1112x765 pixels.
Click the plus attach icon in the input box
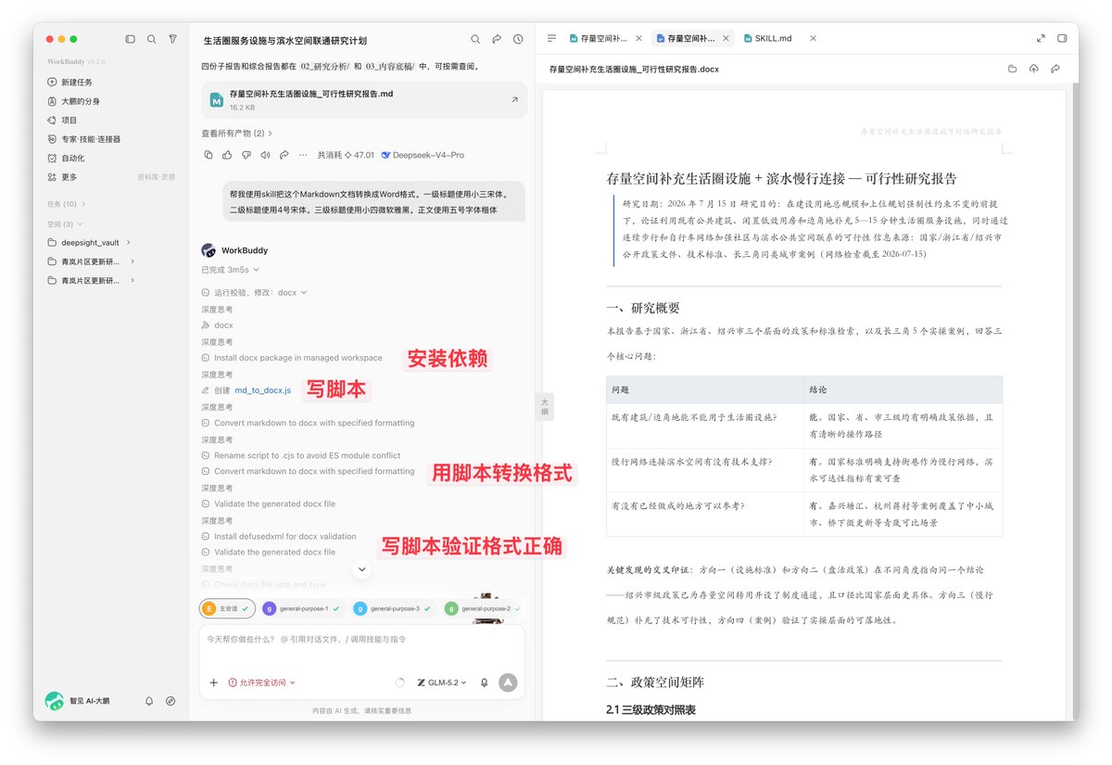(x=214, y=682)
